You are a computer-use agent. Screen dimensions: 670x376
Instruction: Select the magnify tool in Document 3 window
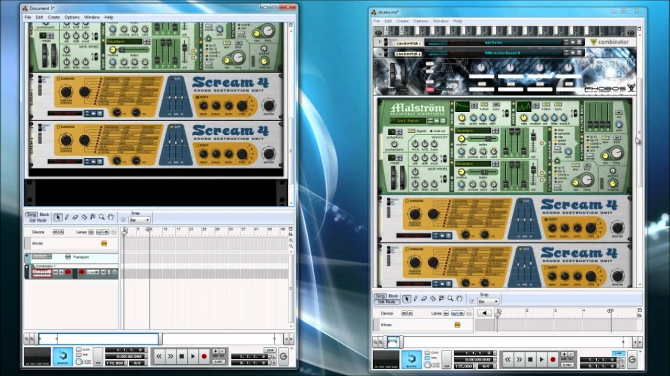tap(102, 217)
